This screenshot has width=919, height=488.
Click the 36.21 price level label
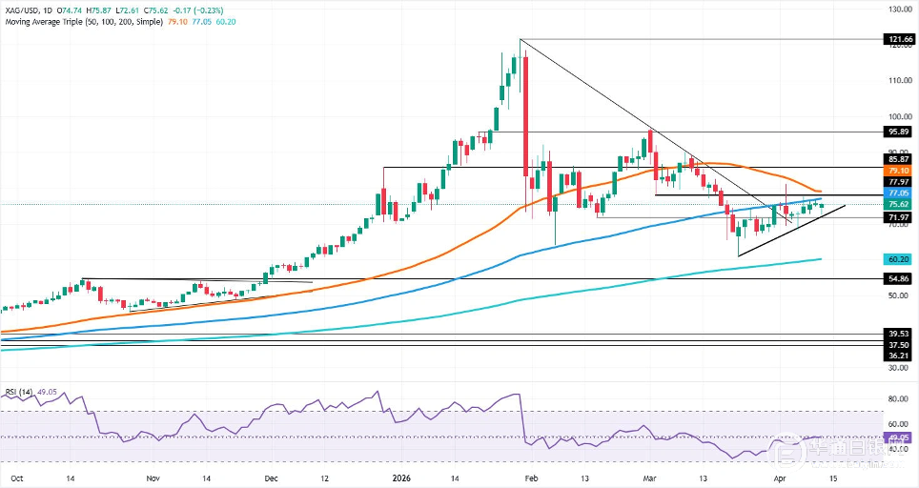pyautogui.click(x=895, y=354)
